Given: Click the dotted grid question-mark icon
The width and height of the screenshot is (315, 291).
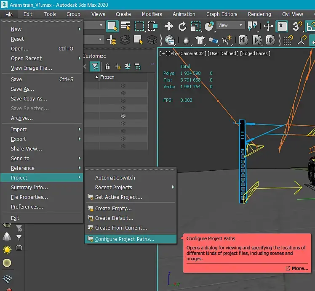Looking at the screenshot, I should pos(288,40).
